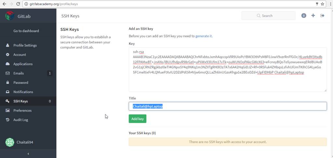Open Applications in sidebar
Viewport: 333px width, 158px height.
point(23,64)
